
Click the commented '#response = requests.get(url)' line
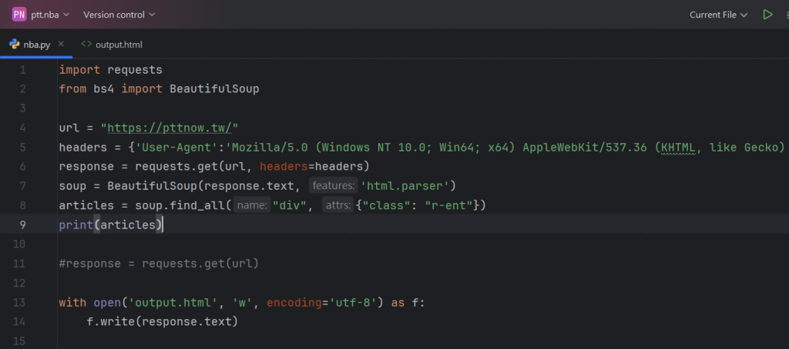pyautogui.click(x=159, y=264)
